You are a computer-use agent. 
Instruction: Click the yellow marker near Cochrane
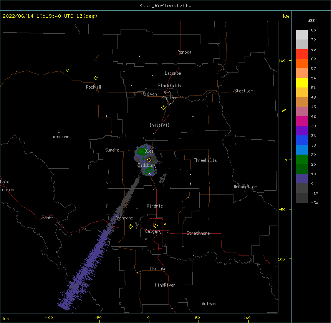pos(131,226)
